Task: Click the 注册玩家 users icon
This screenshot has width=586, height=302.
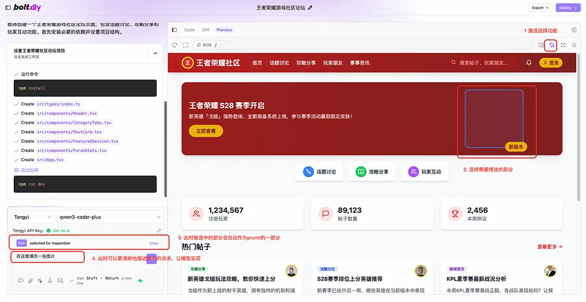Action: click(196, 214)
